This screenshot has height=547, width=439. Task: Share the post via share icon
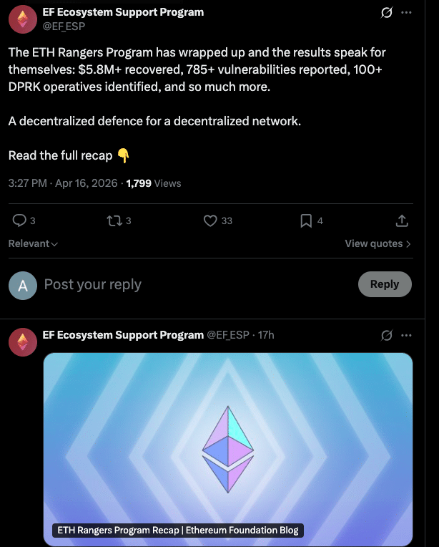402,221
